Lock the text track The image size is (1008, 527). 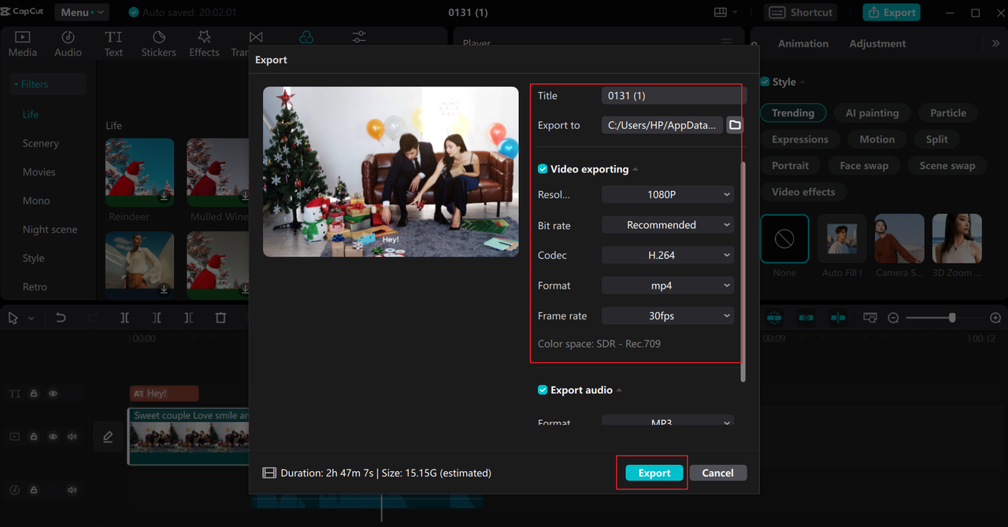pyautogui.click(x=34, y=393)
